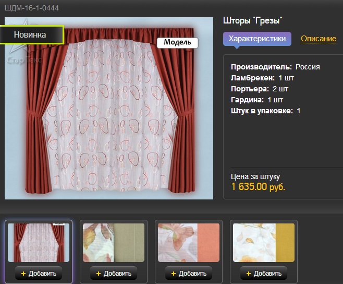Click the Модель label on the curtain image
Screen dimensions: 343x284
pos(177,42)
